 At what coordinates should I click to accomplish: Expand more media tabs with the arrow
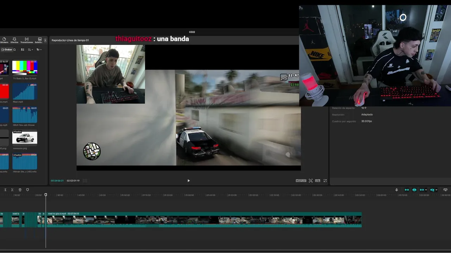click(45, 40)
